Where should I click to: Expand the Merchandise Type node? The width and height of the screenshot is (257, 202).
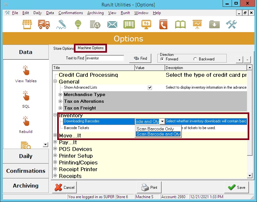60,94
